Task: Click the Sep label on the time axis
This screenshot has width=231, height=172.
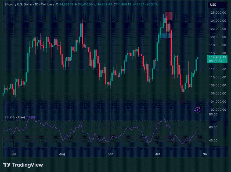Action: [110, 154]
